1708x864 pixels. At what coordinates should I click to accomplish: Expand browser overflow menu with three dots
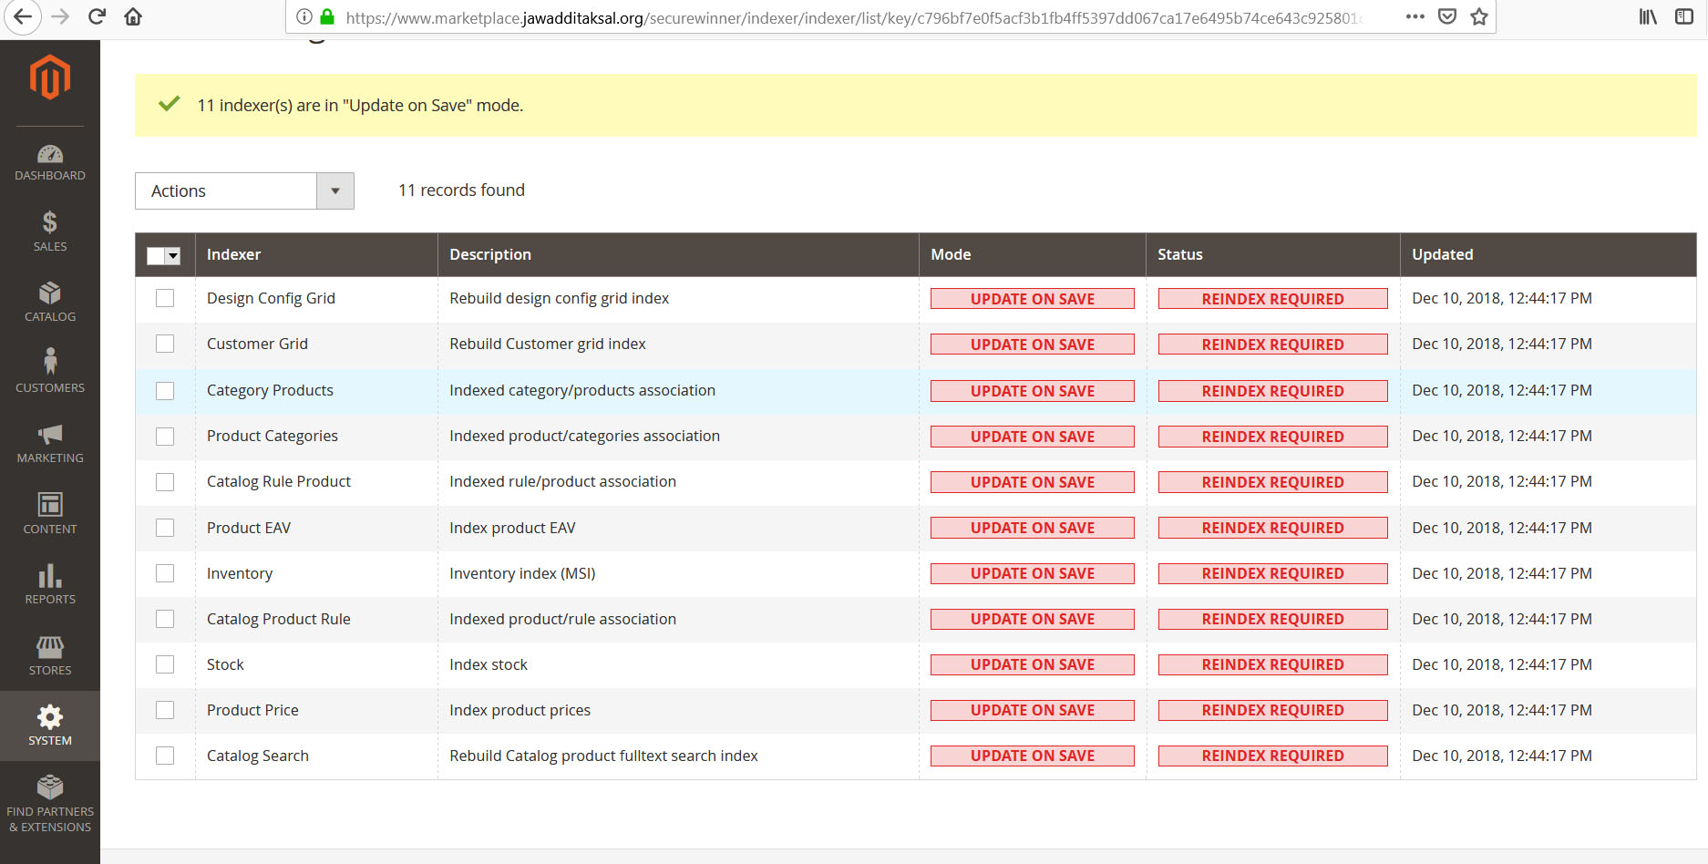pyautogui.click(x=1415, y=16)
